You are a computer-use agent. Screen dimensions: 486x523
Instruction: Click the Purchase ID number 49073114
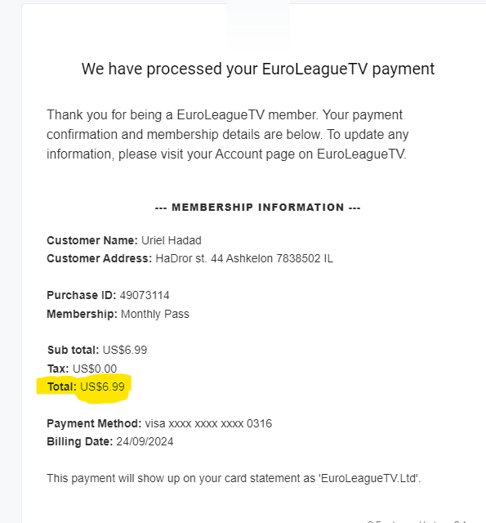pyautogui.click(x=145, y=295)
